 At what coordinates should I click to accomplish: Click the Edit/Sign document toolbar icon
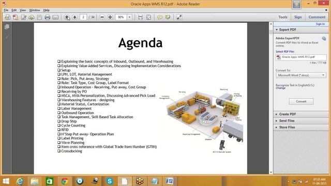[x=23, y=17]
